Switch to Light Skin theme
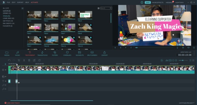Screen dimensions: 197x105 [x=179, y=2]
